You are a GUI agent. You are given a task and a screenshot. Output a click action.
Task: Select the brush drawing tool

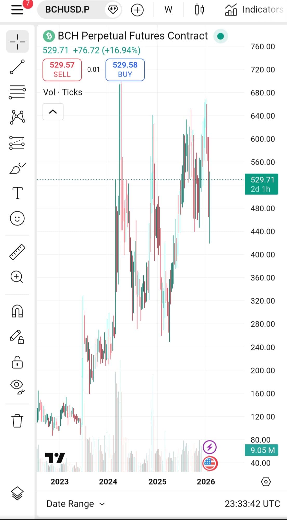tap(17, 168)
